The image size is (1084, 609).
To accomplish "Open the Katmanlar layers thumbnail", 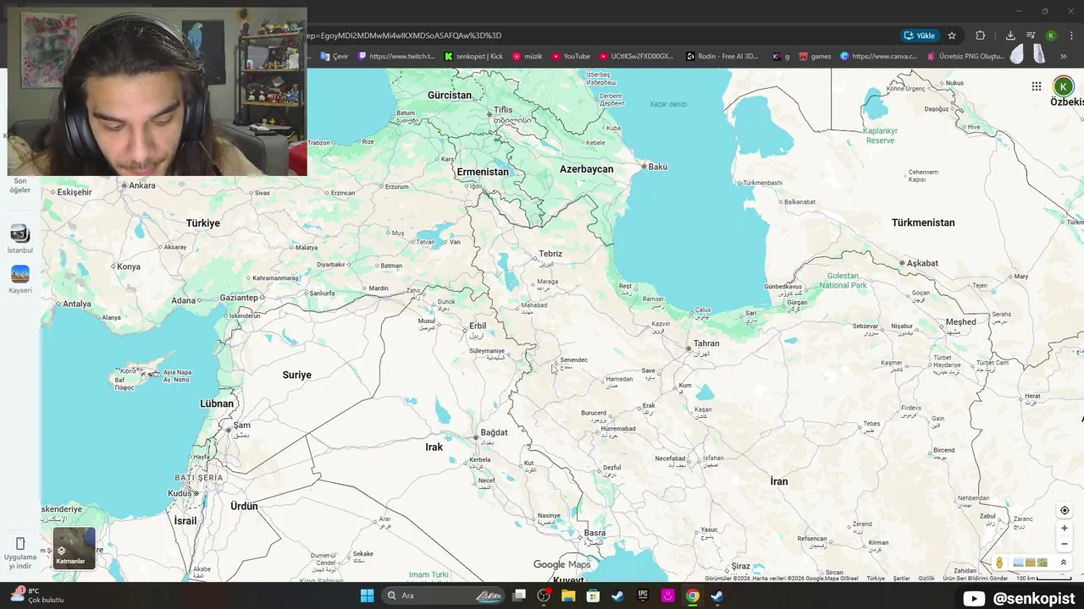I will point(74,547).
